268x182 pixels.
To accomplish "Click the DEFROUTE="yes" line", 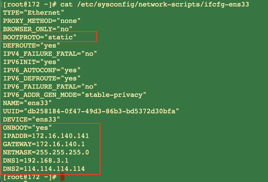I will click(x=31, y=45).
